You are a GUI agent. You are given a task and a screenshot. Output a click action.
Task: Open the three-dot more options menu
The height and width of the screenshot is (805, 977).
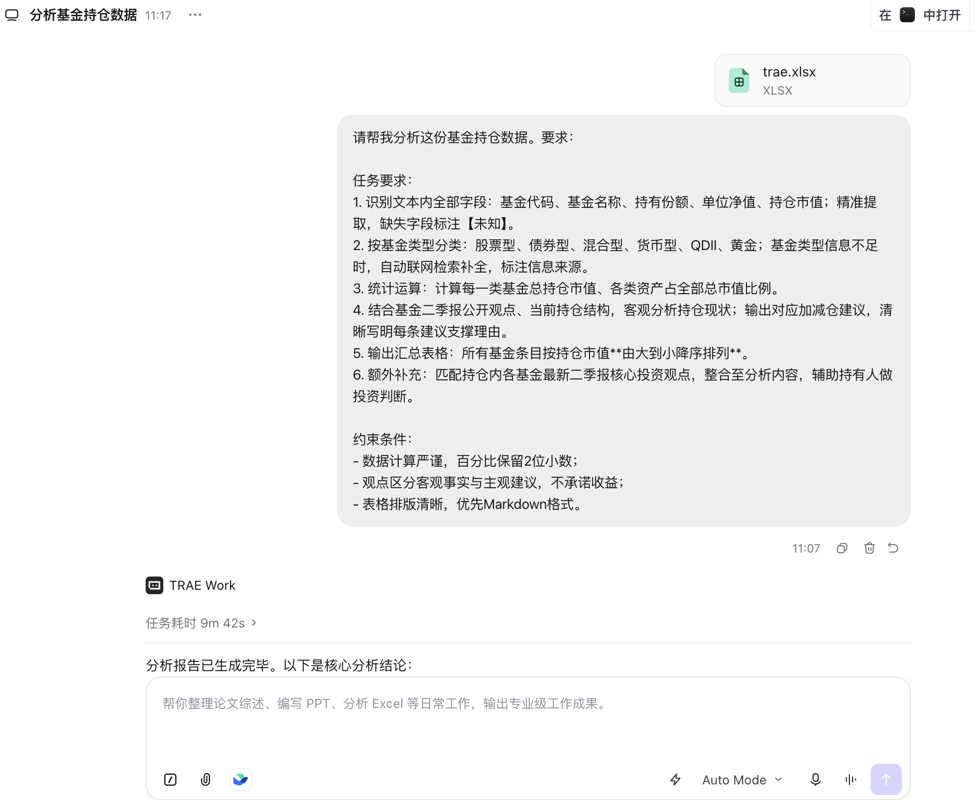195,15
